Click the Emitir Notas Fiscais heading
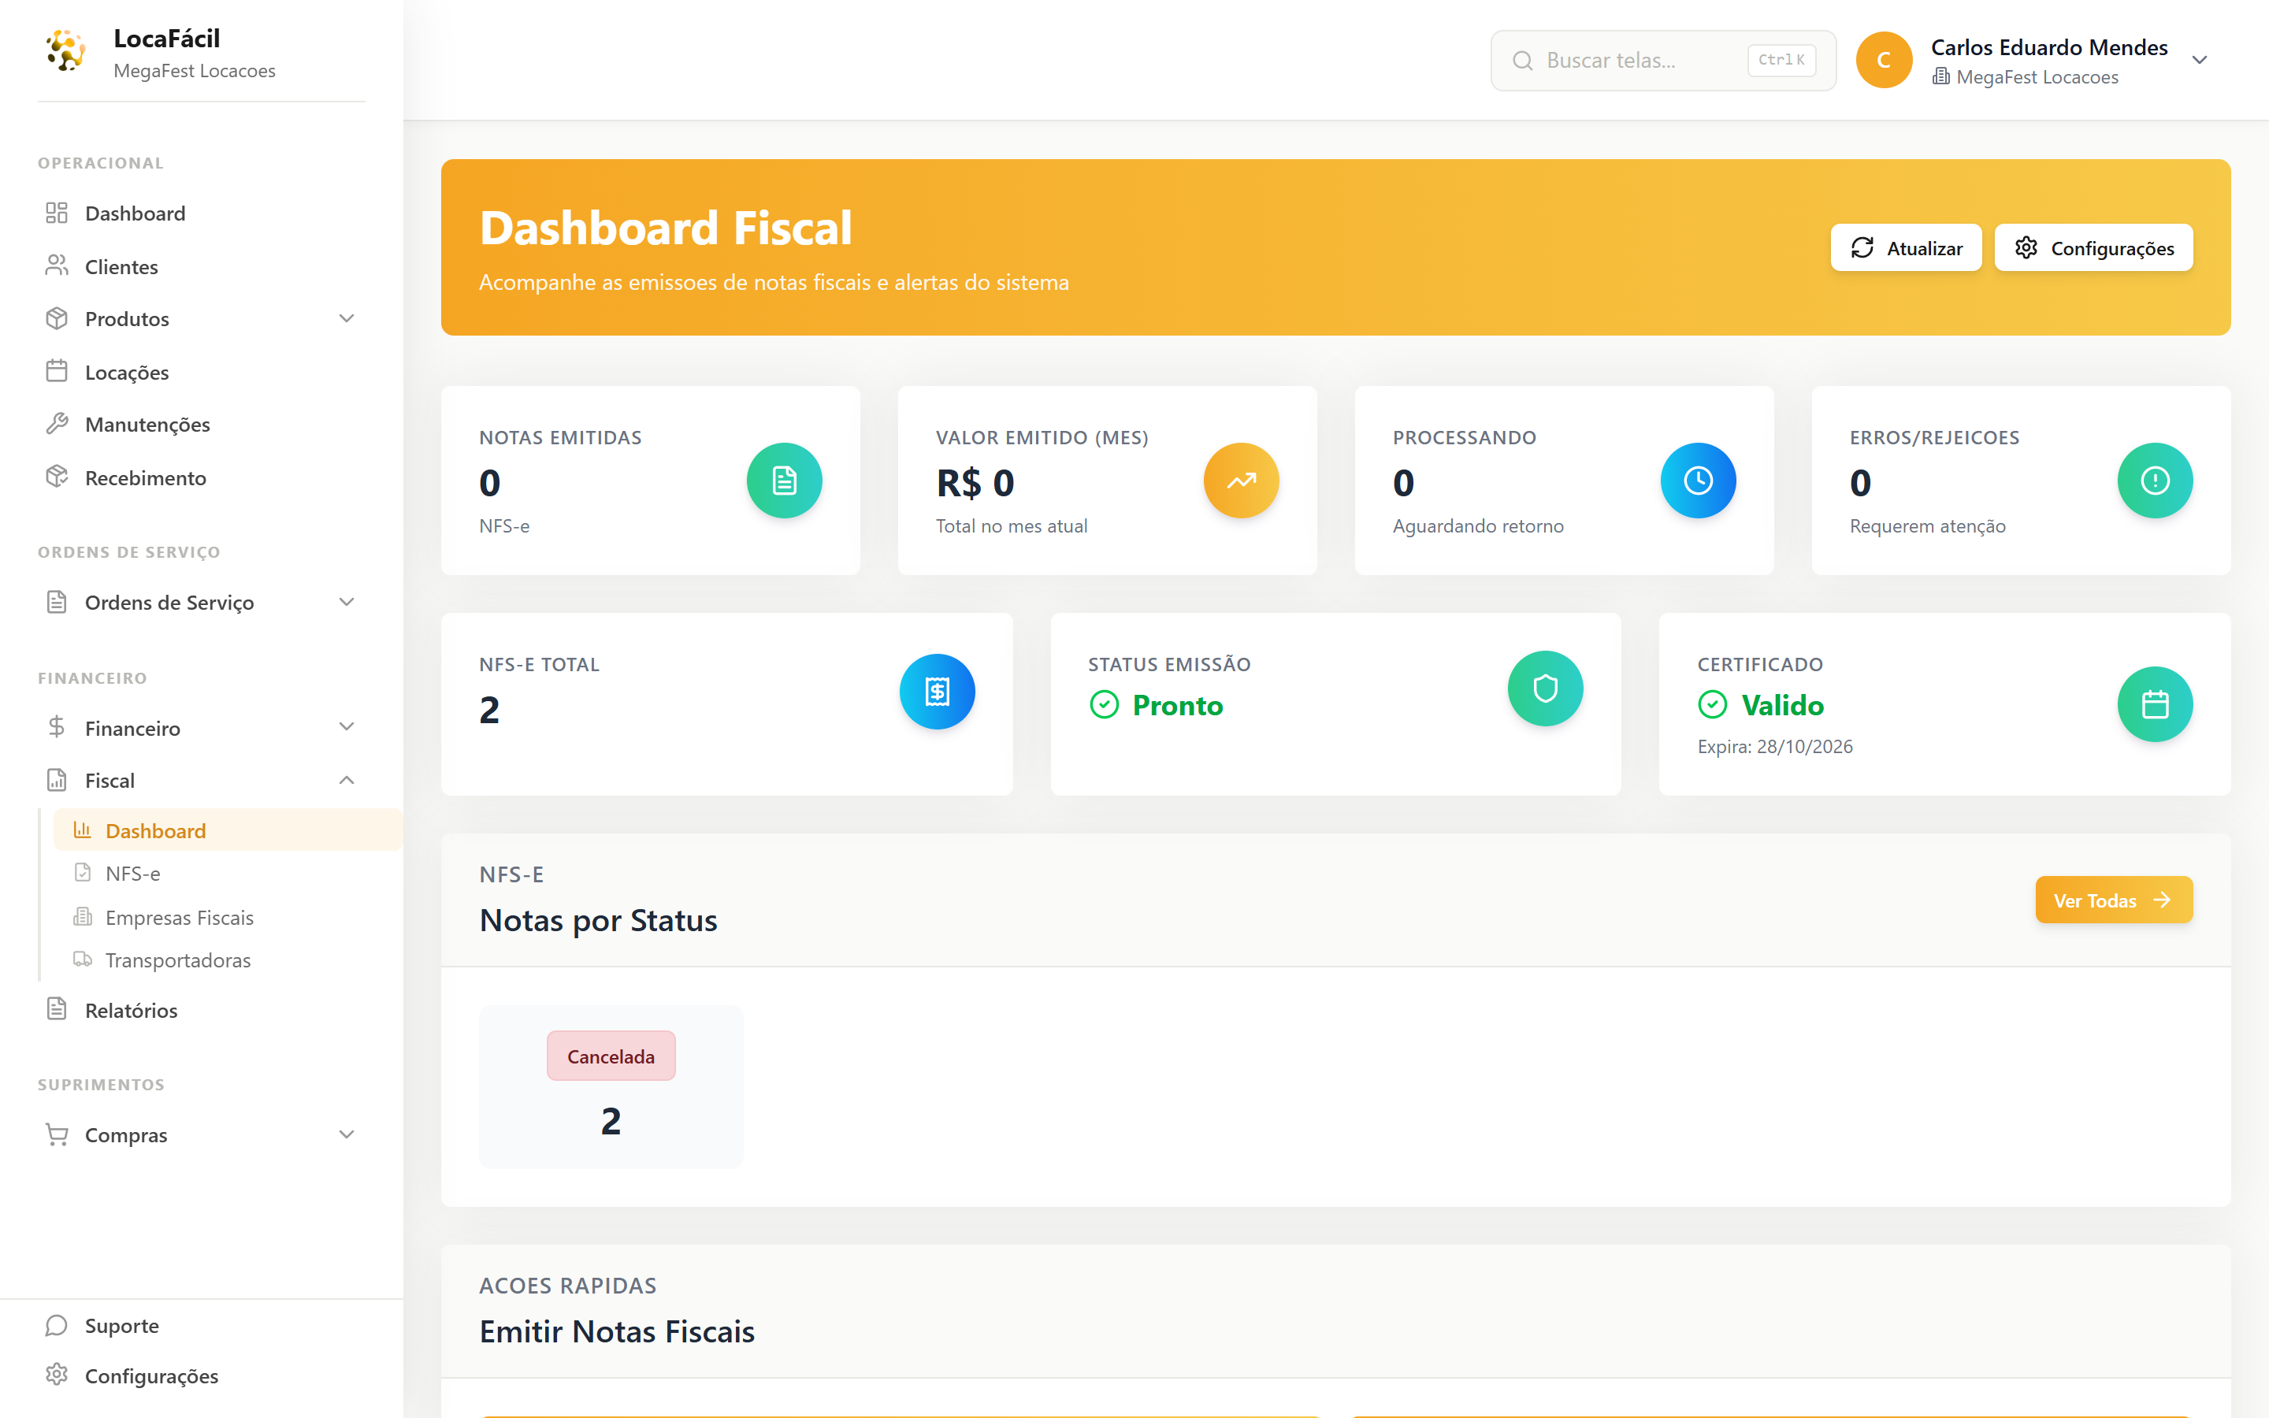2269x1418 pixels. tap(617, 1331)
